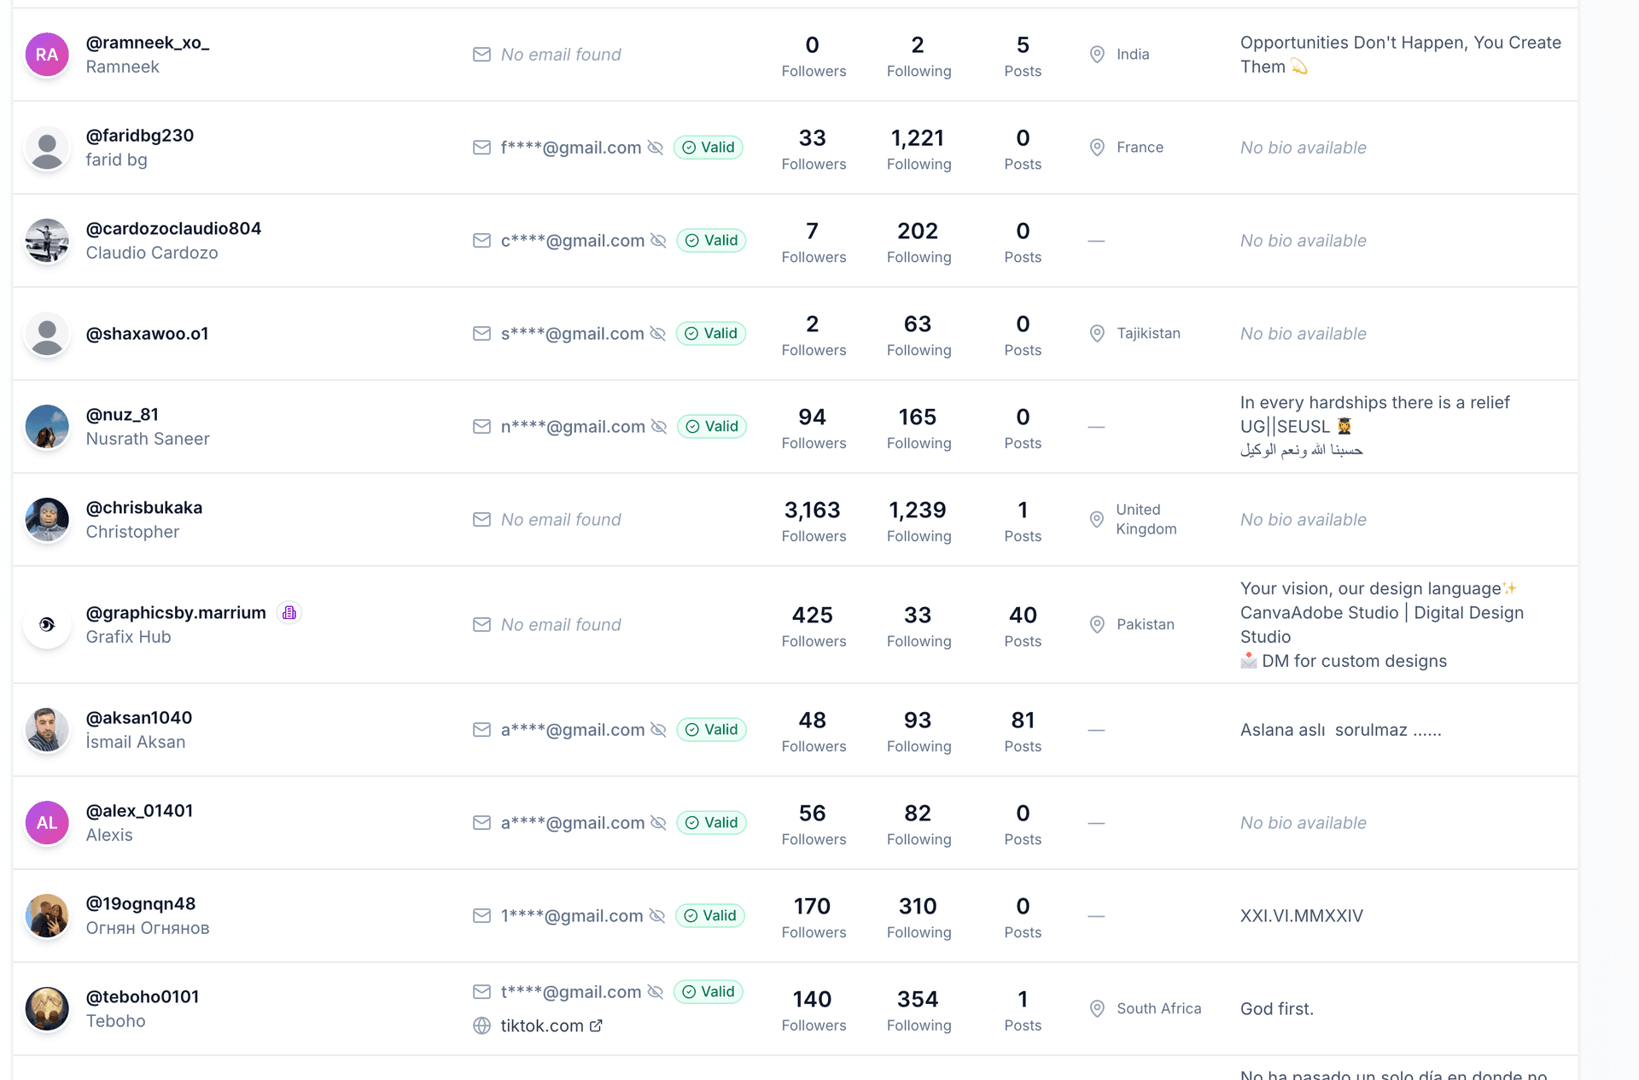Click the business badge beside @graphicsby.marrium
Viewport: 1639px width, 1080px height.
click(289, 613)
